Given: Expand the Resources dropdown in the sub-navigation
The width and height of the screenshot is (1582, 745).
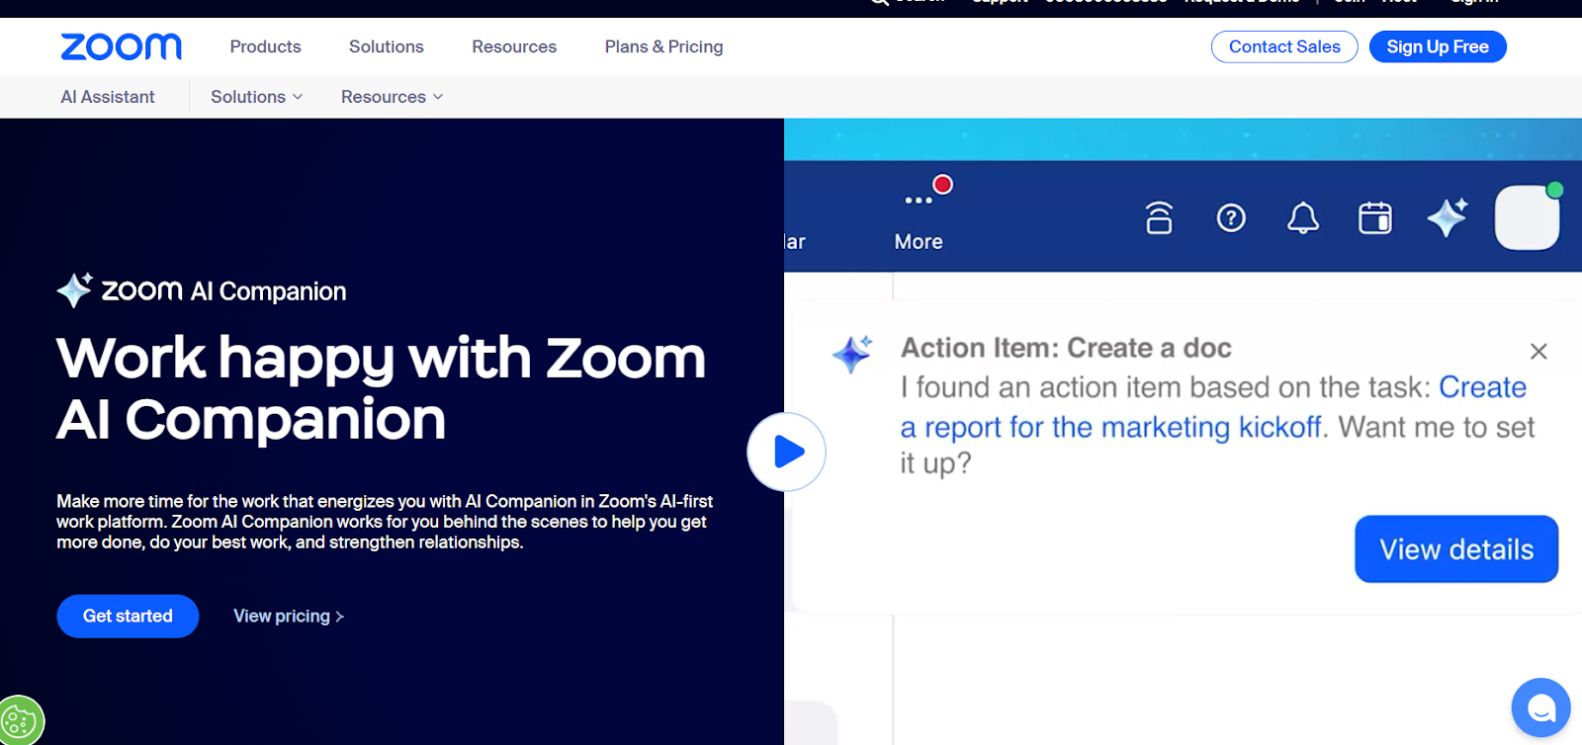Looking at the screenshot, I should click(392, 97).
